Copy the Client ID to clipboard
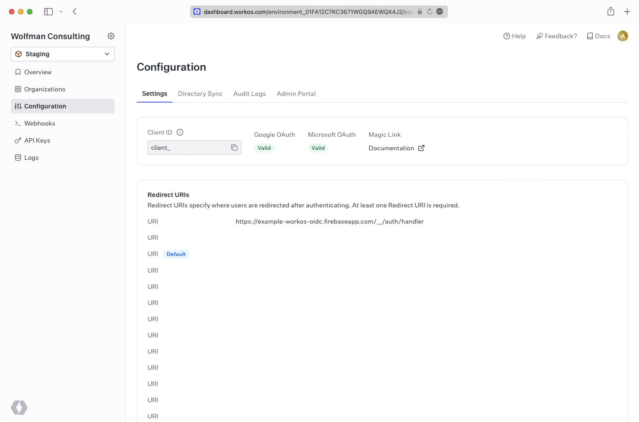Viewport: 639px width, 422px height. 234,148
